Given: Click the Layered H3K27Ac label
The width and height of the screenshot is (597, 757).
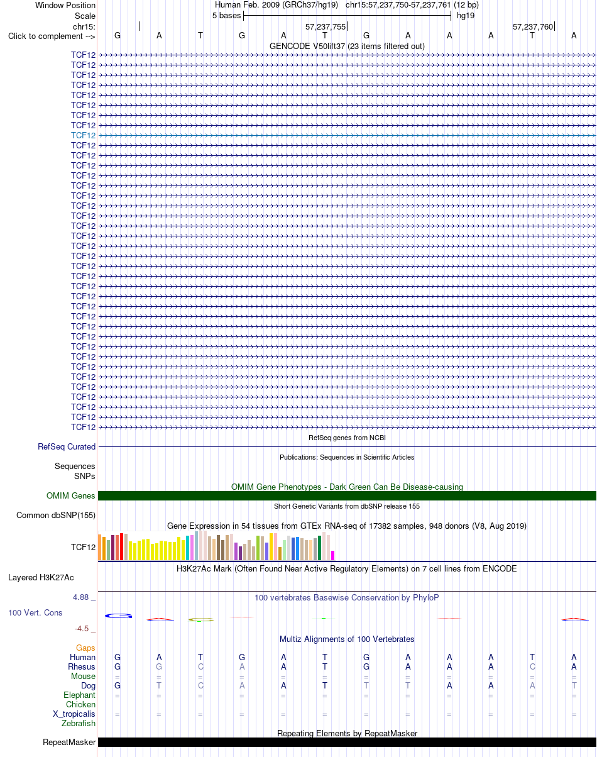Looking at the screenshot, I should [x=41, y=577].
